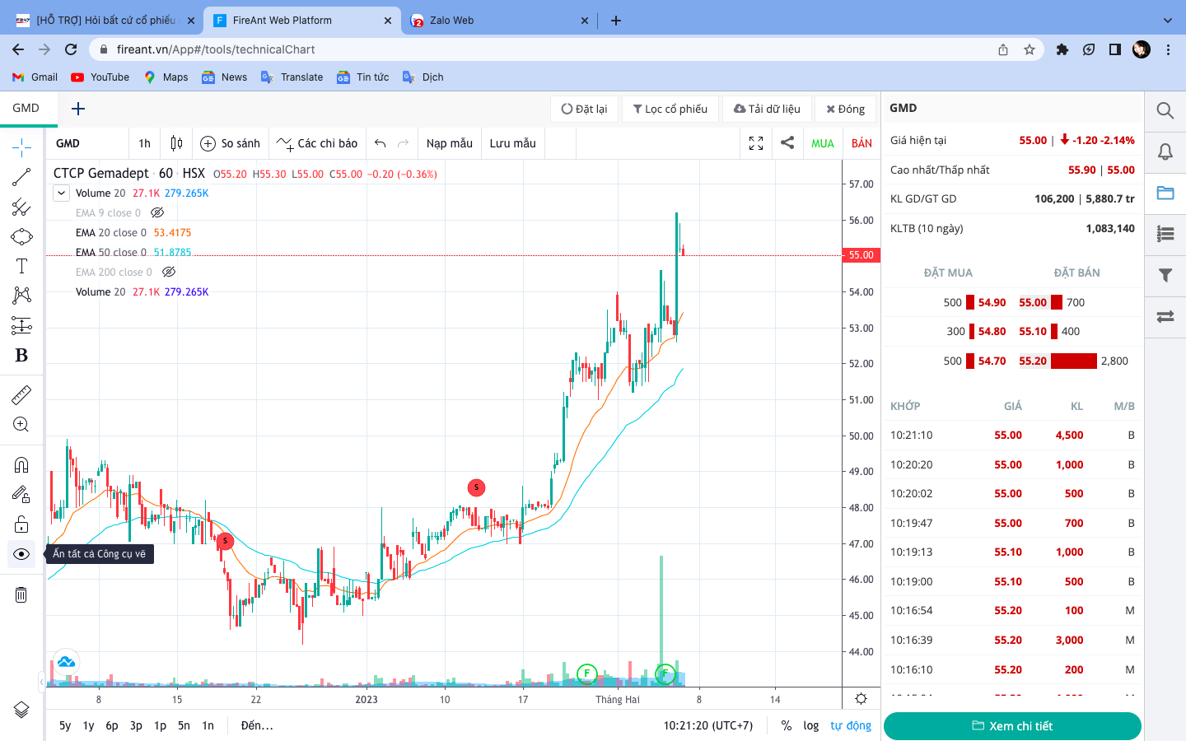Enter fullscreen chart mode

click(756, 143)
